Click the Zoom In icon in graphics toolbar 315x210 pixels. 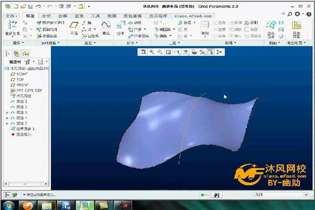click(x=151, y=52)
